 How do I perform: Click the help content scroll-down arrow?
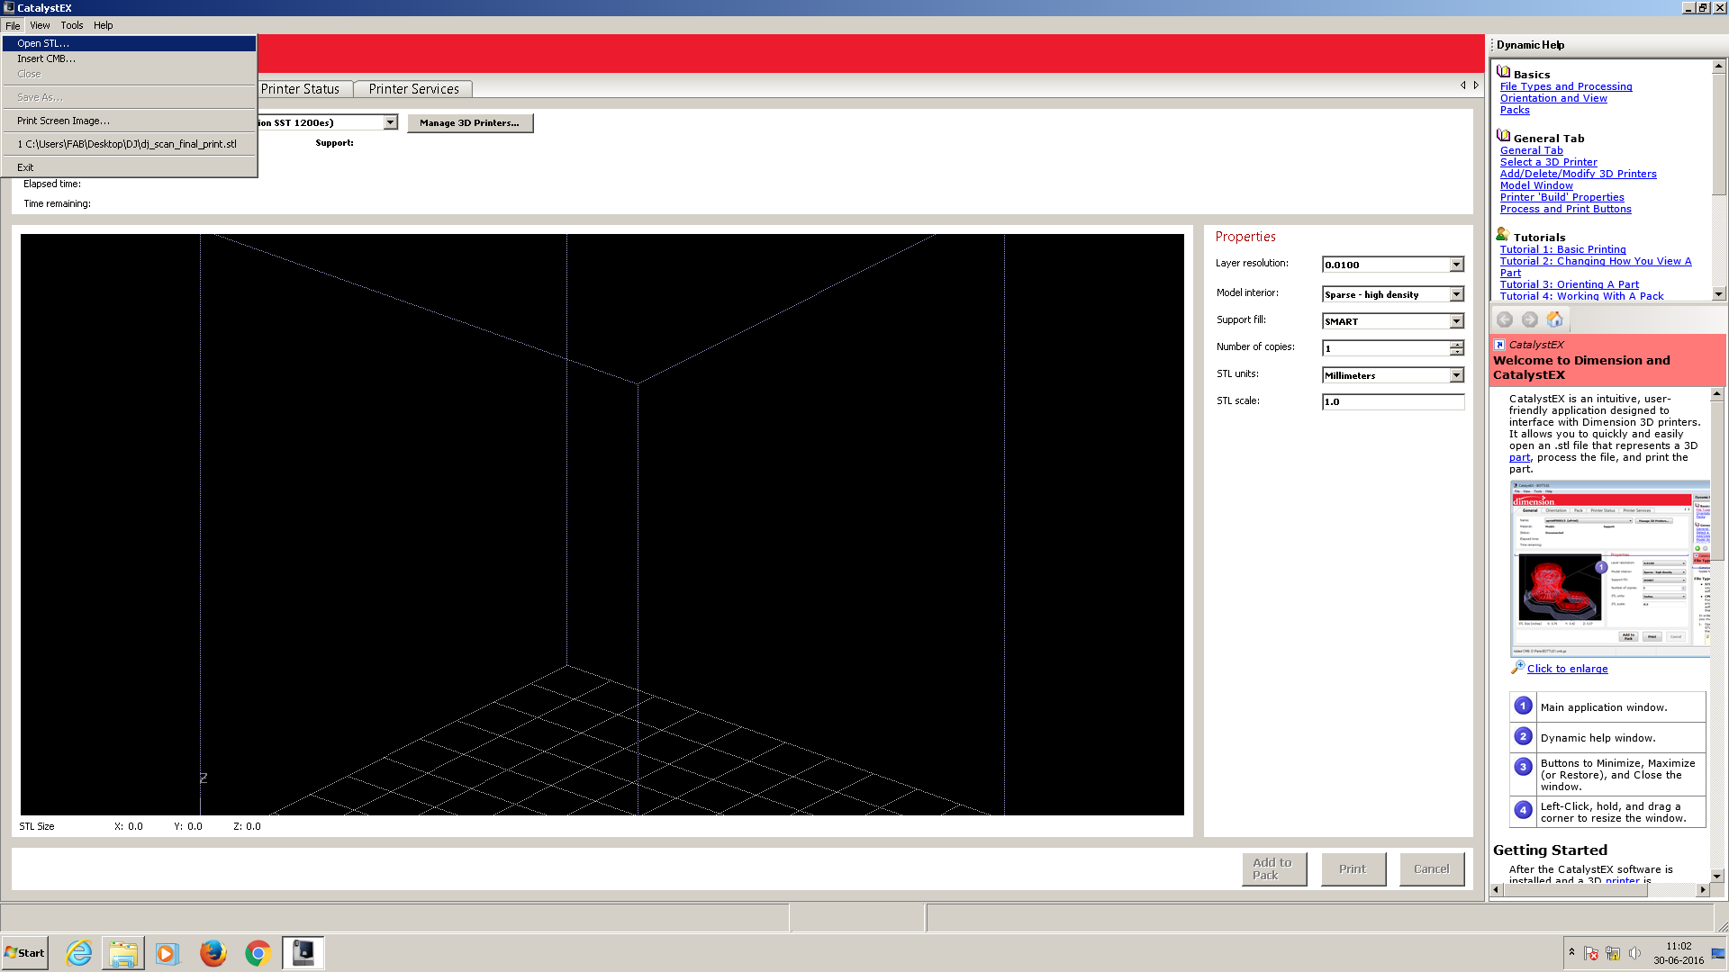pyautogui.click(x=1717, y=876)
